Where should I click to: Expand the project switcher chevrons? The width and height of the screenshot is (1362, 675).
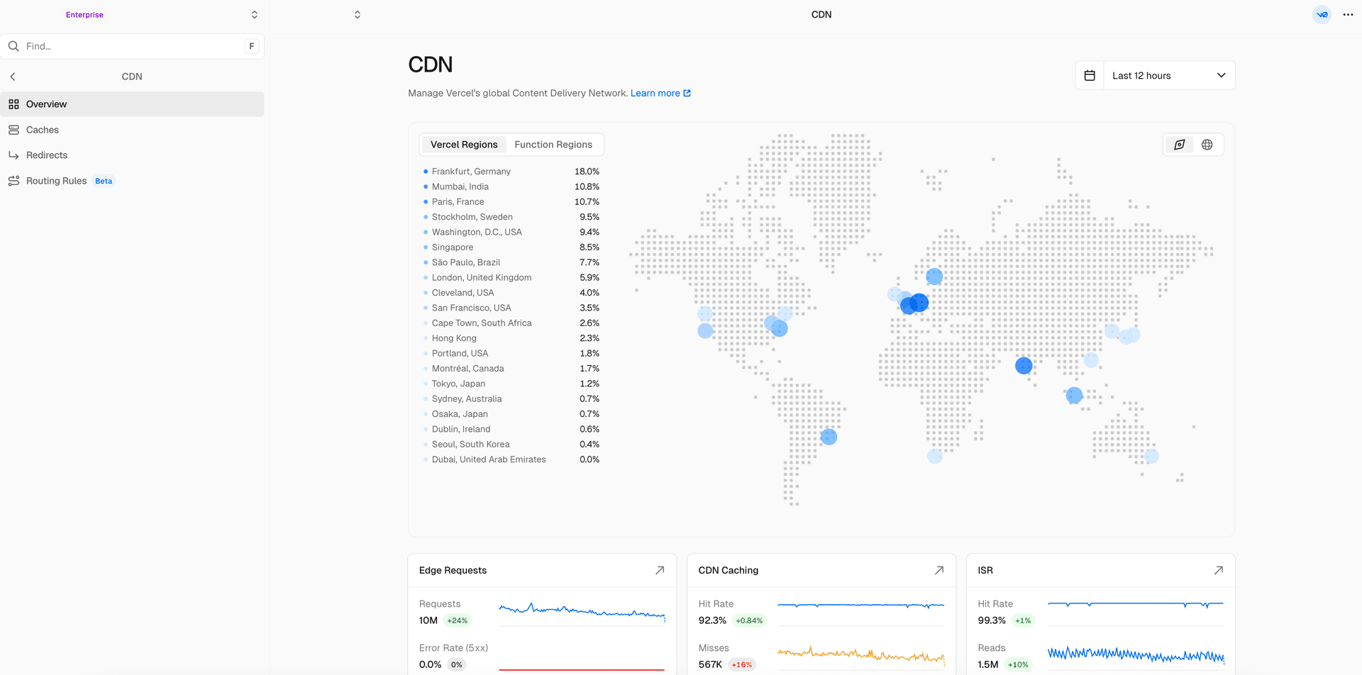click(358, 15)
